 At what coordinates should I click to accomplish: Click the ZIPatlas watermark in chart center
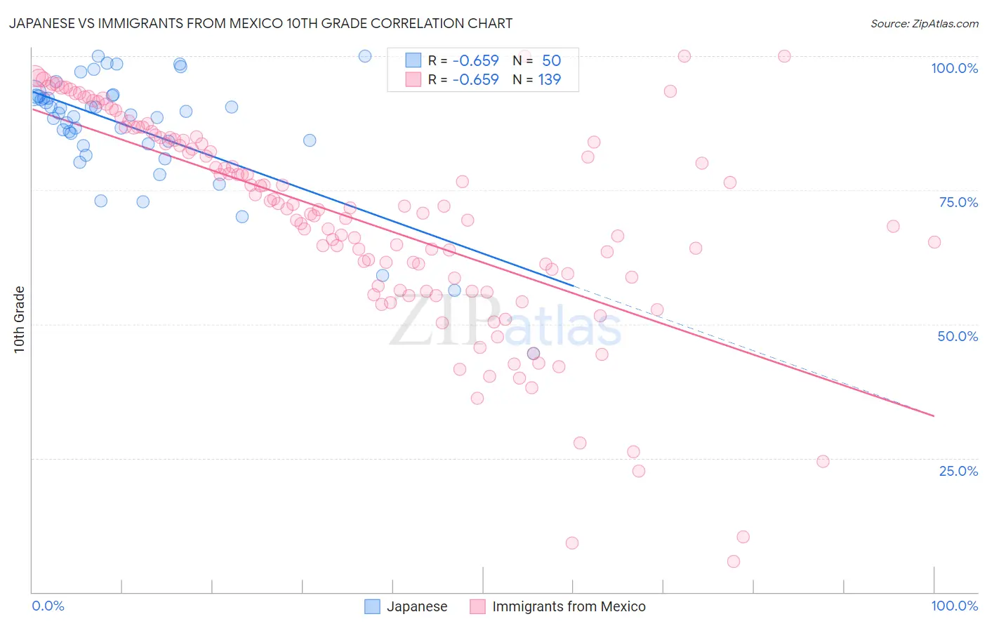tap(505, 321)
